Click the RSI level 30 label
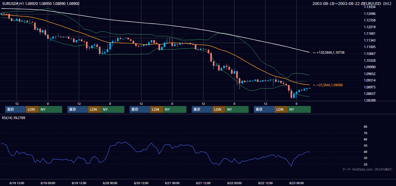 [365, 158]
